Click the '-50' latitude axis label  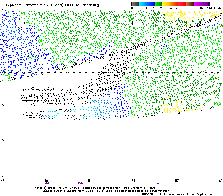click(3, 10)
